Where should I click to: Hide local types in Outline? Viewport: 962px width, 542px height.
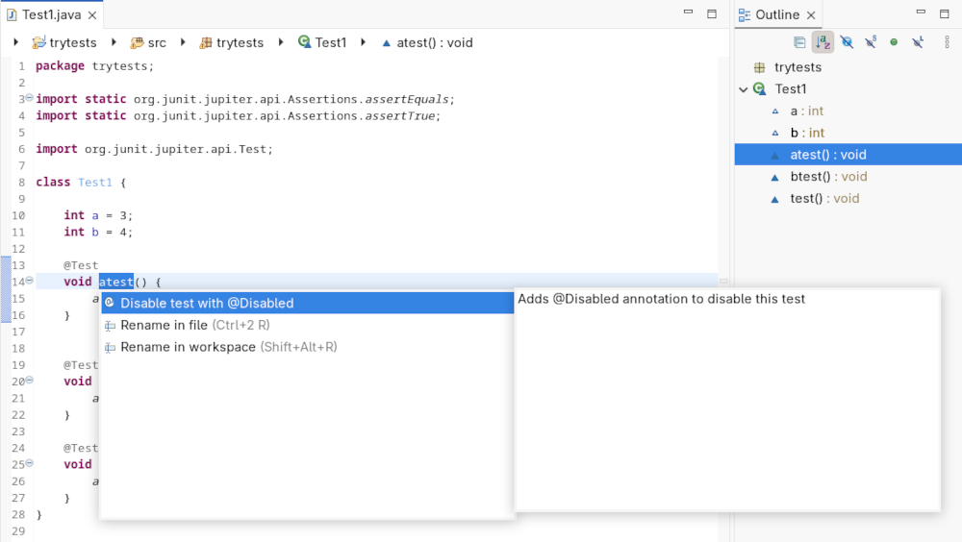(918, 42)
